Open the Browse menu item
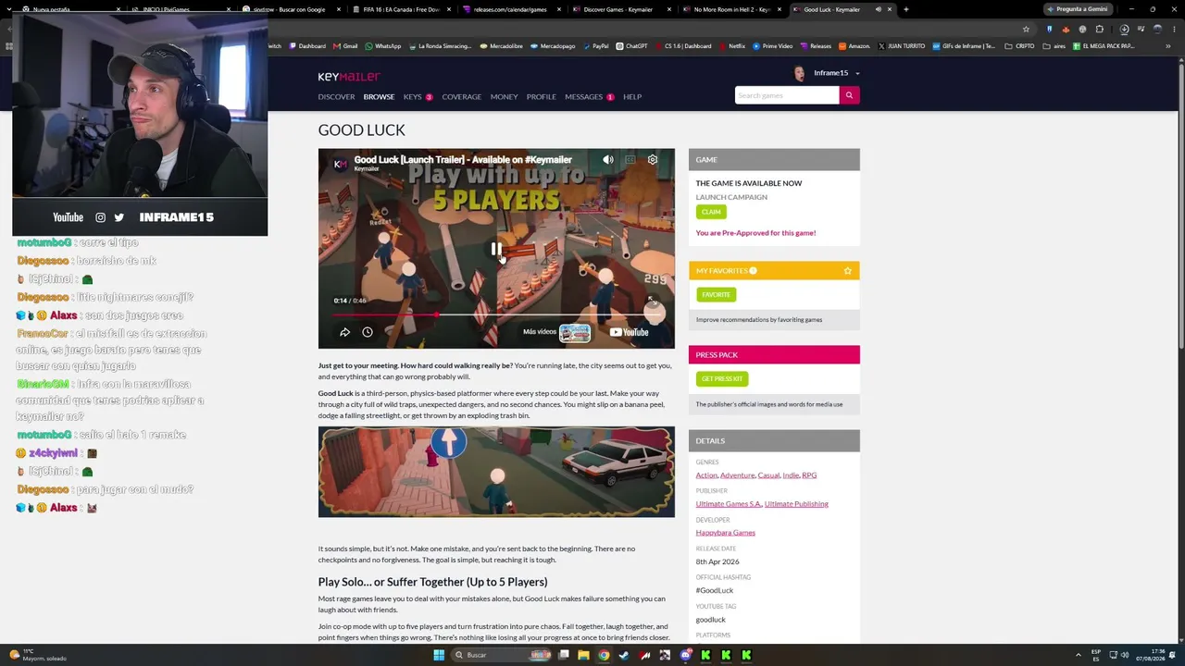The width and height of the screenshot is (1185, 666). coord(379,96)
